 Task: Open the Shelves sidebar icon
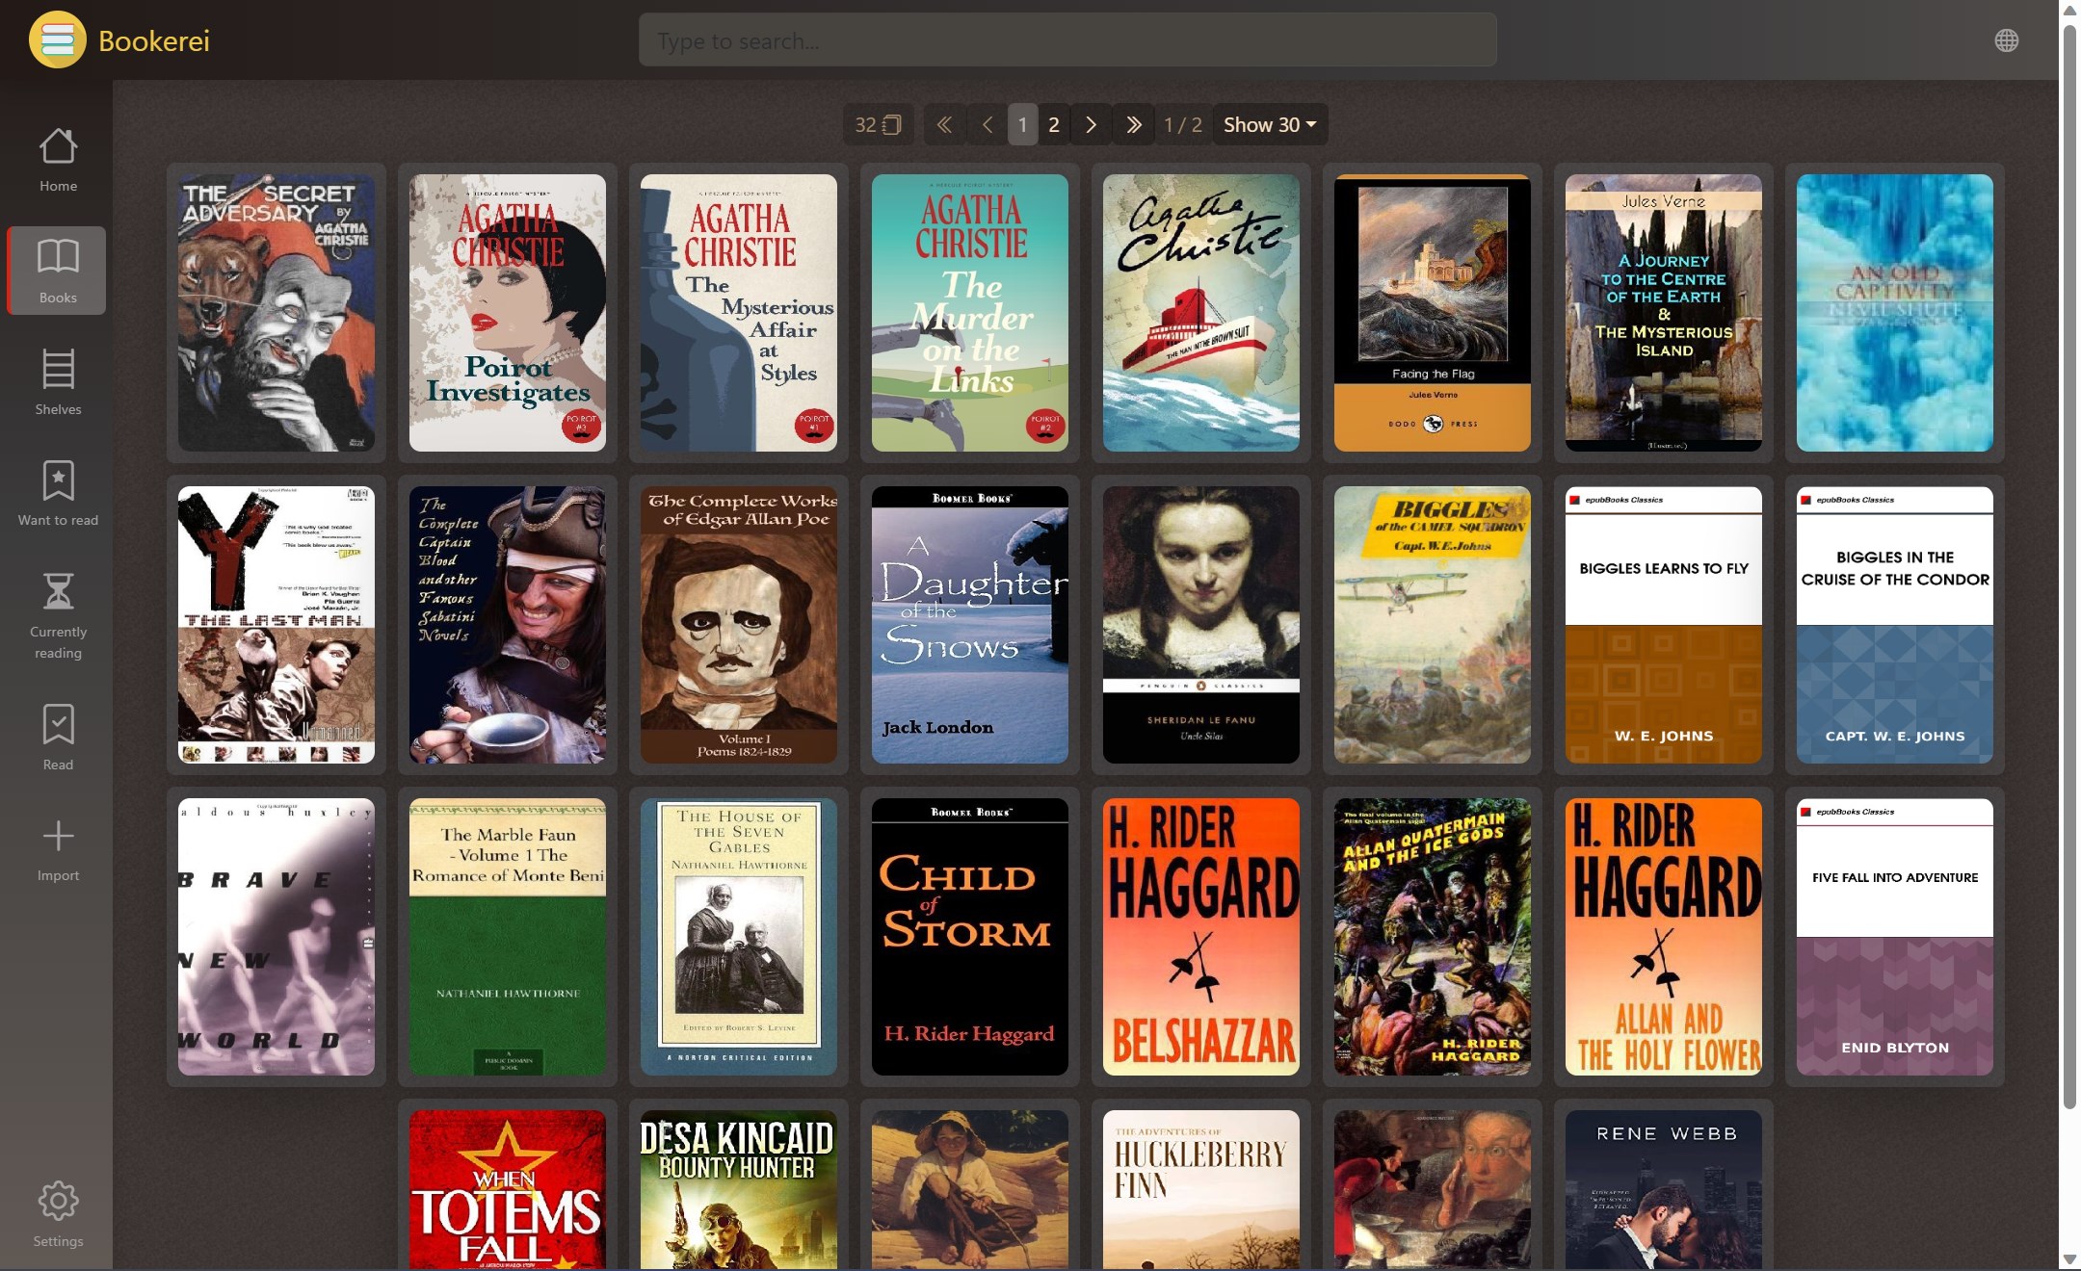(x=58, y=382)
